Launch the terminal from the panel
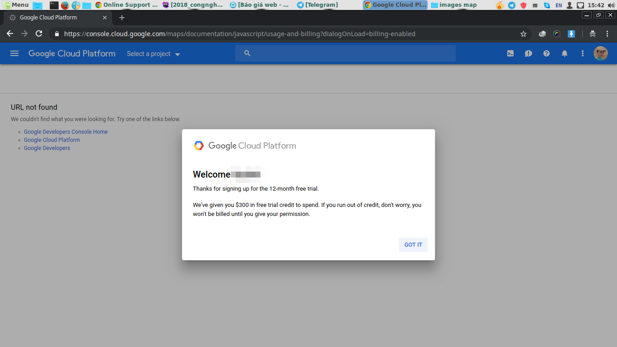Image resolution: width=617 pixels, height=347 pixels. coord(54,5)
